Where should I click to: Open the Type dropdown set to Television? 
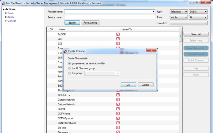coord(179,12)
